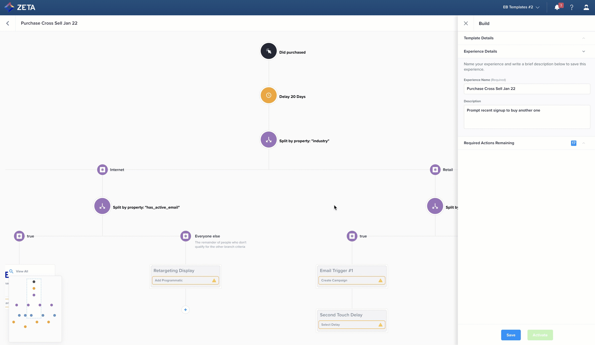
Task: Open the EB Templates #2 account dropdown
Action: click(x=521, y=7)
